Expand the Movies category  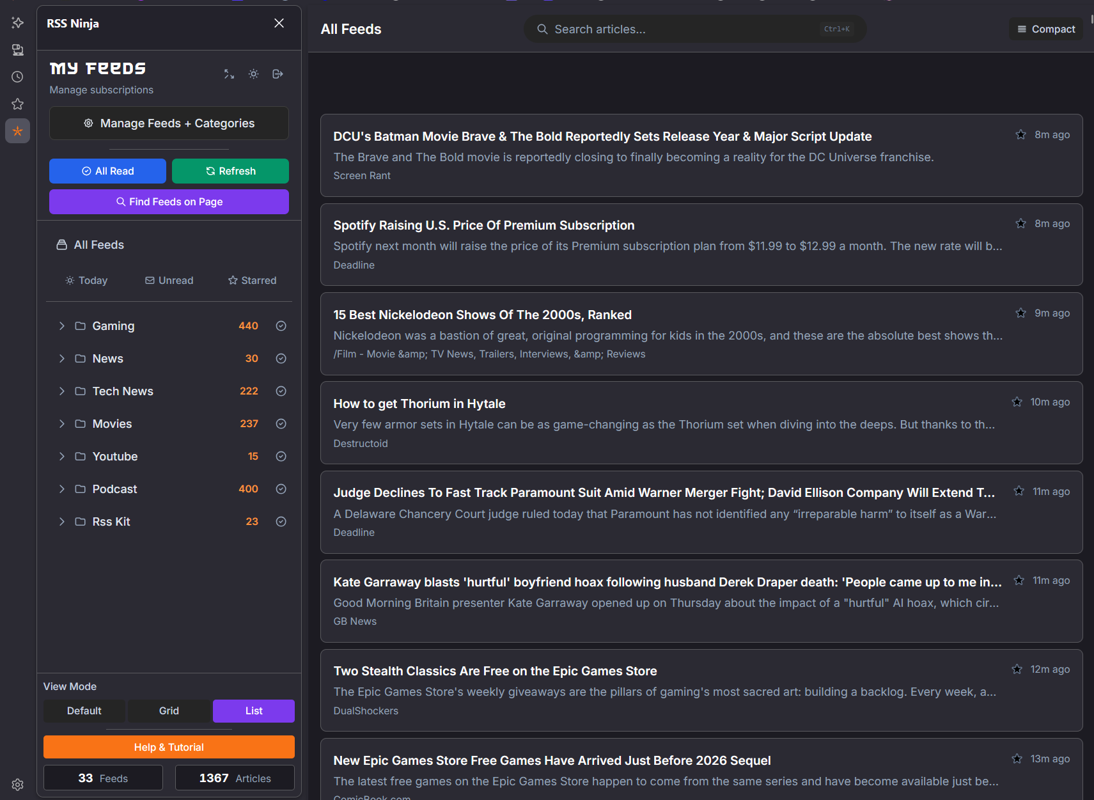pos(61,423)
